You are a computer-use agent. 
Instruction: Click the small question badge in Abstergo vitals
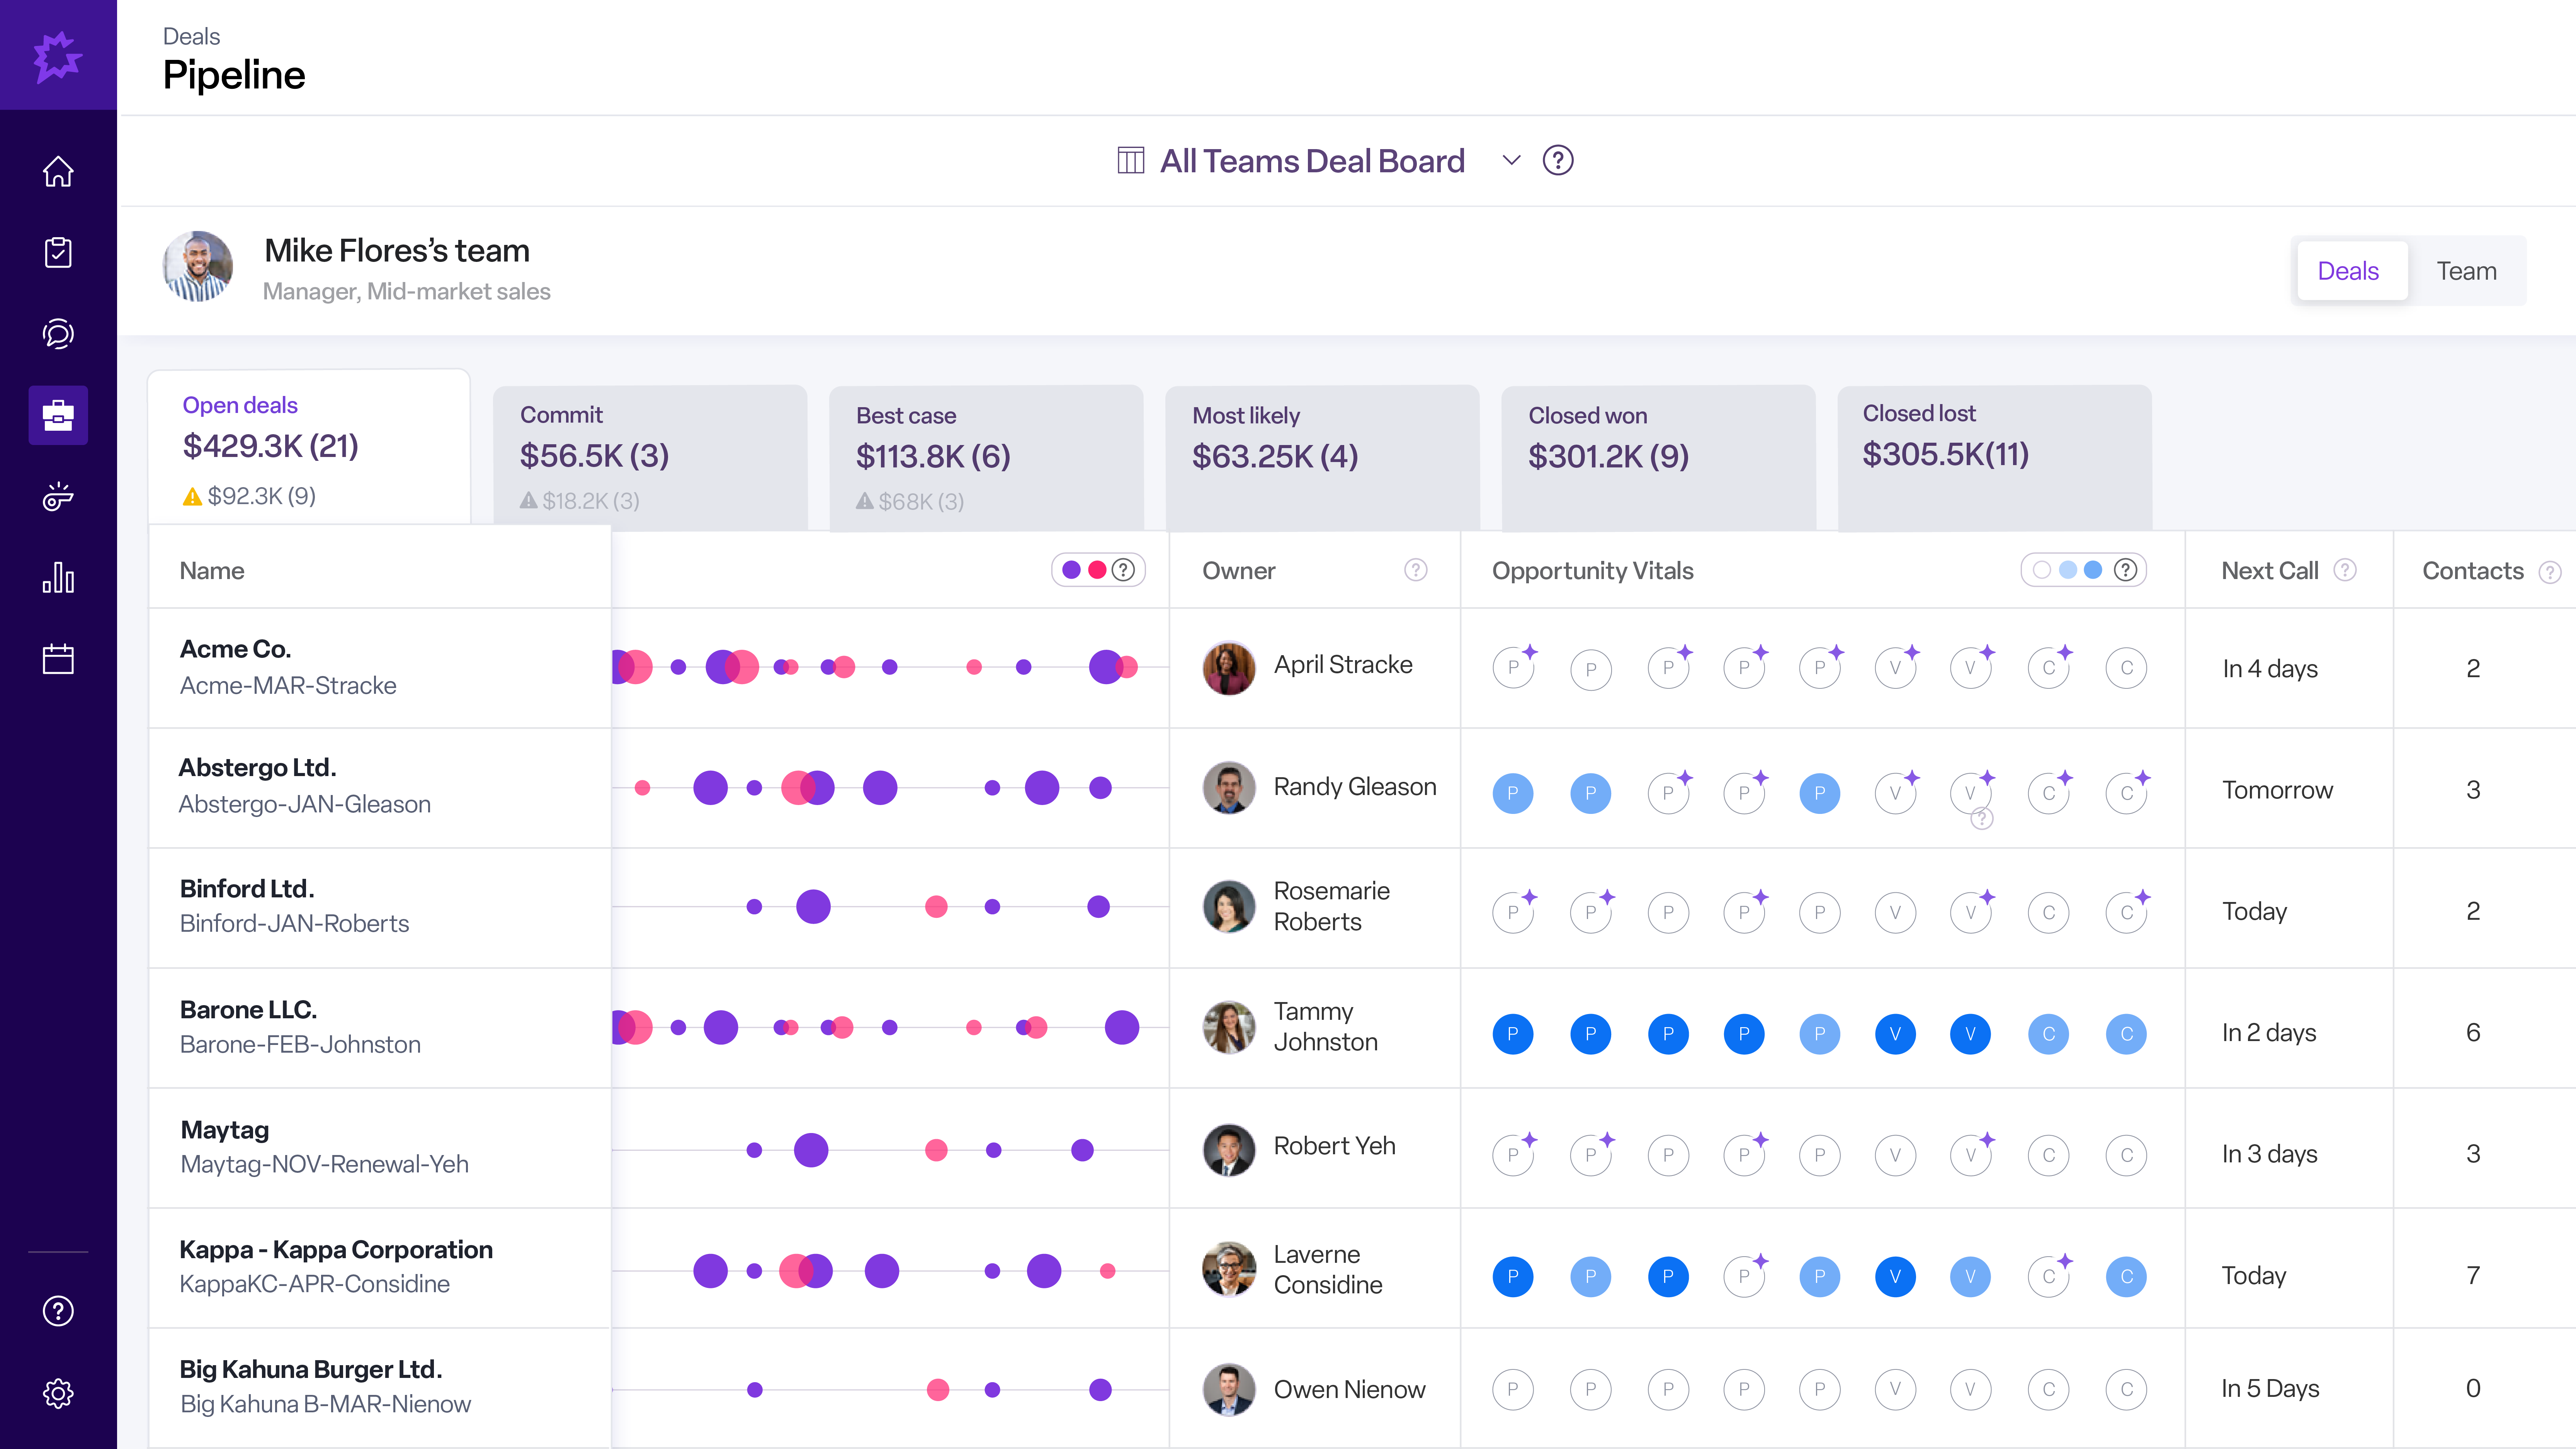(x=1982, y=819)
